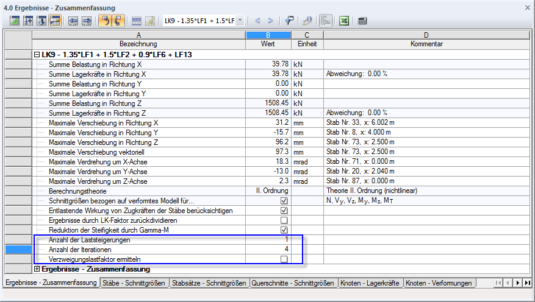Click value 4 in Anzahl der Iterationen
The height and width of the screenshot is (302, 535).
pos(287,249)
